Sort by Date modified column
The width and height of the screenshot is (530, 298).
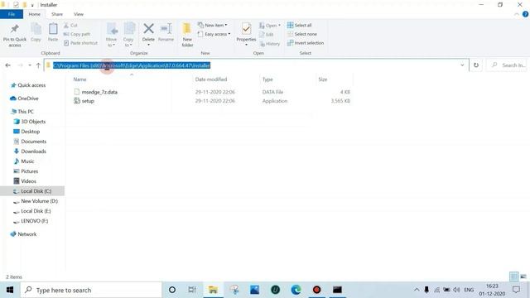(211, 79)
